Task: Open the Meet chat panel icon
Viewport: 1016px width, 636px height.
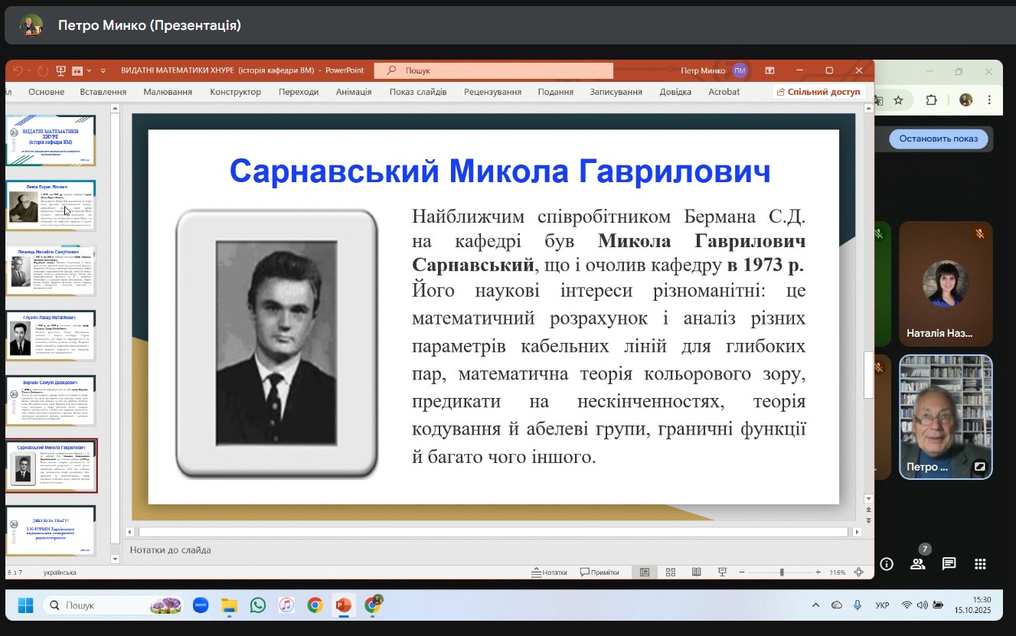Action: pyautogui.click(x=949, y=564)
